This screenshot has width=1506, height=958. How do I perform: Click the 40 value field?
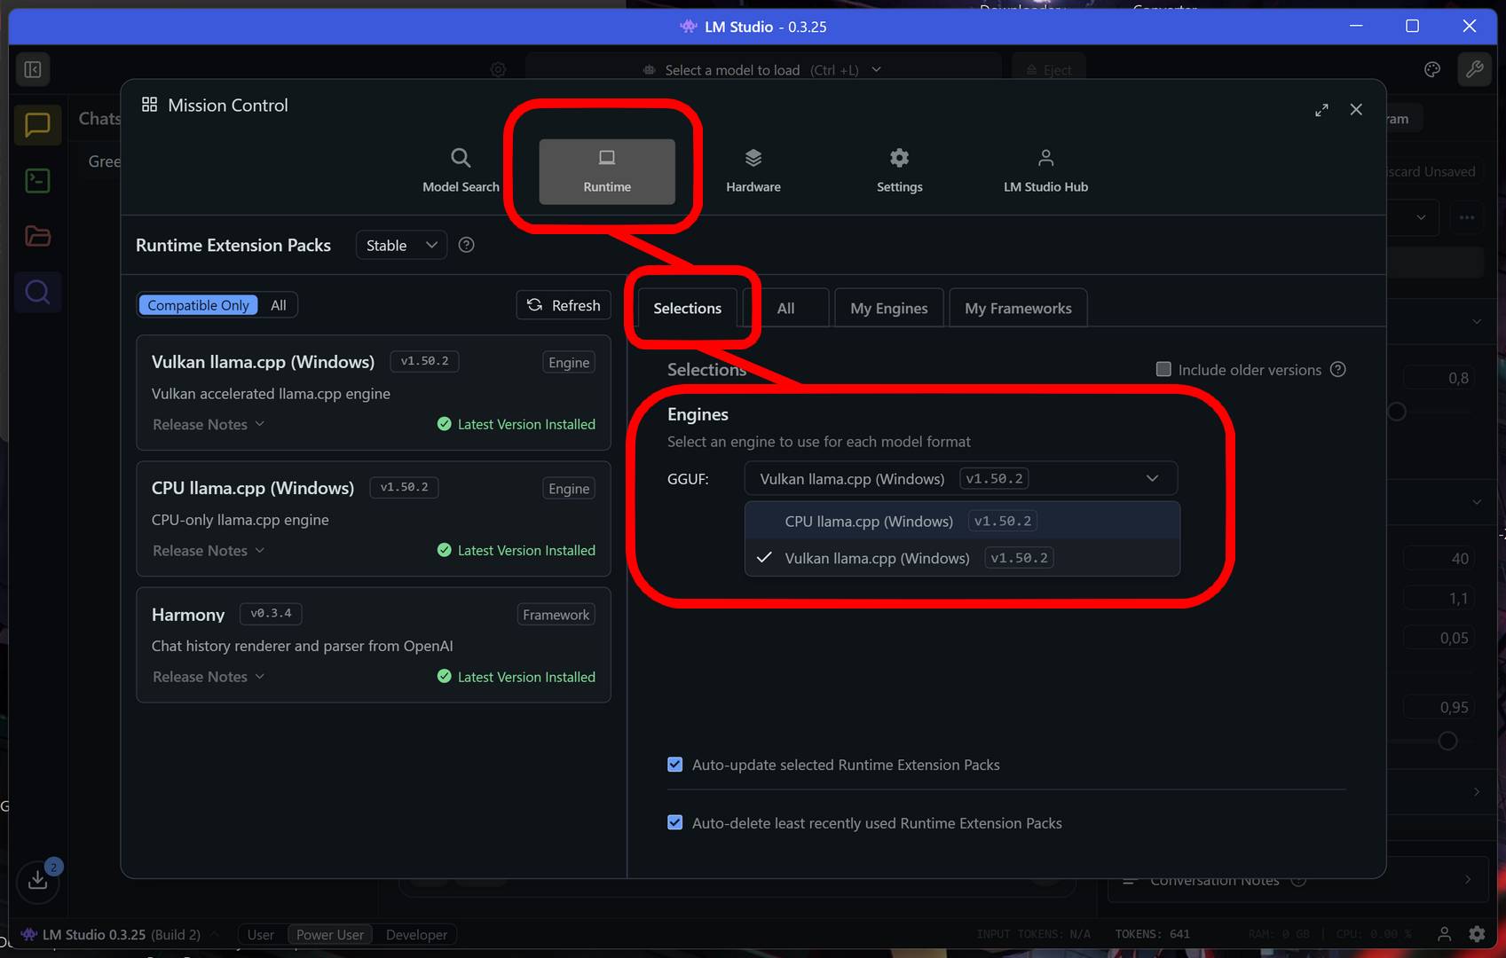click(1439, 558)
